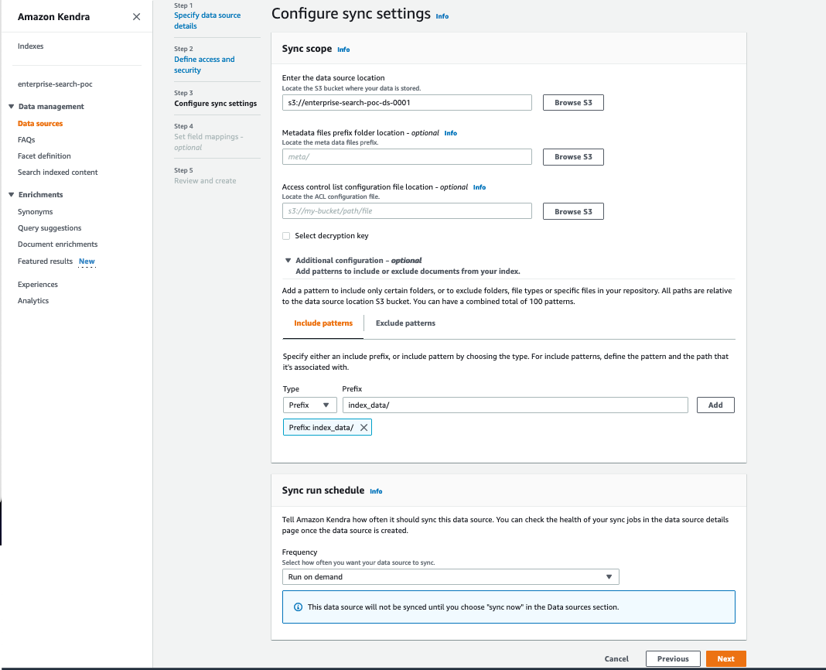This screenshot has height=670, width=826.
Task: Open Experiences page
Action: 37,285
